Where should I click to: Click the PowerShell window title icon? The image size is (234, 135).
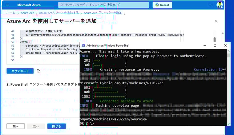pyautogui.click(x=83, y=45)
